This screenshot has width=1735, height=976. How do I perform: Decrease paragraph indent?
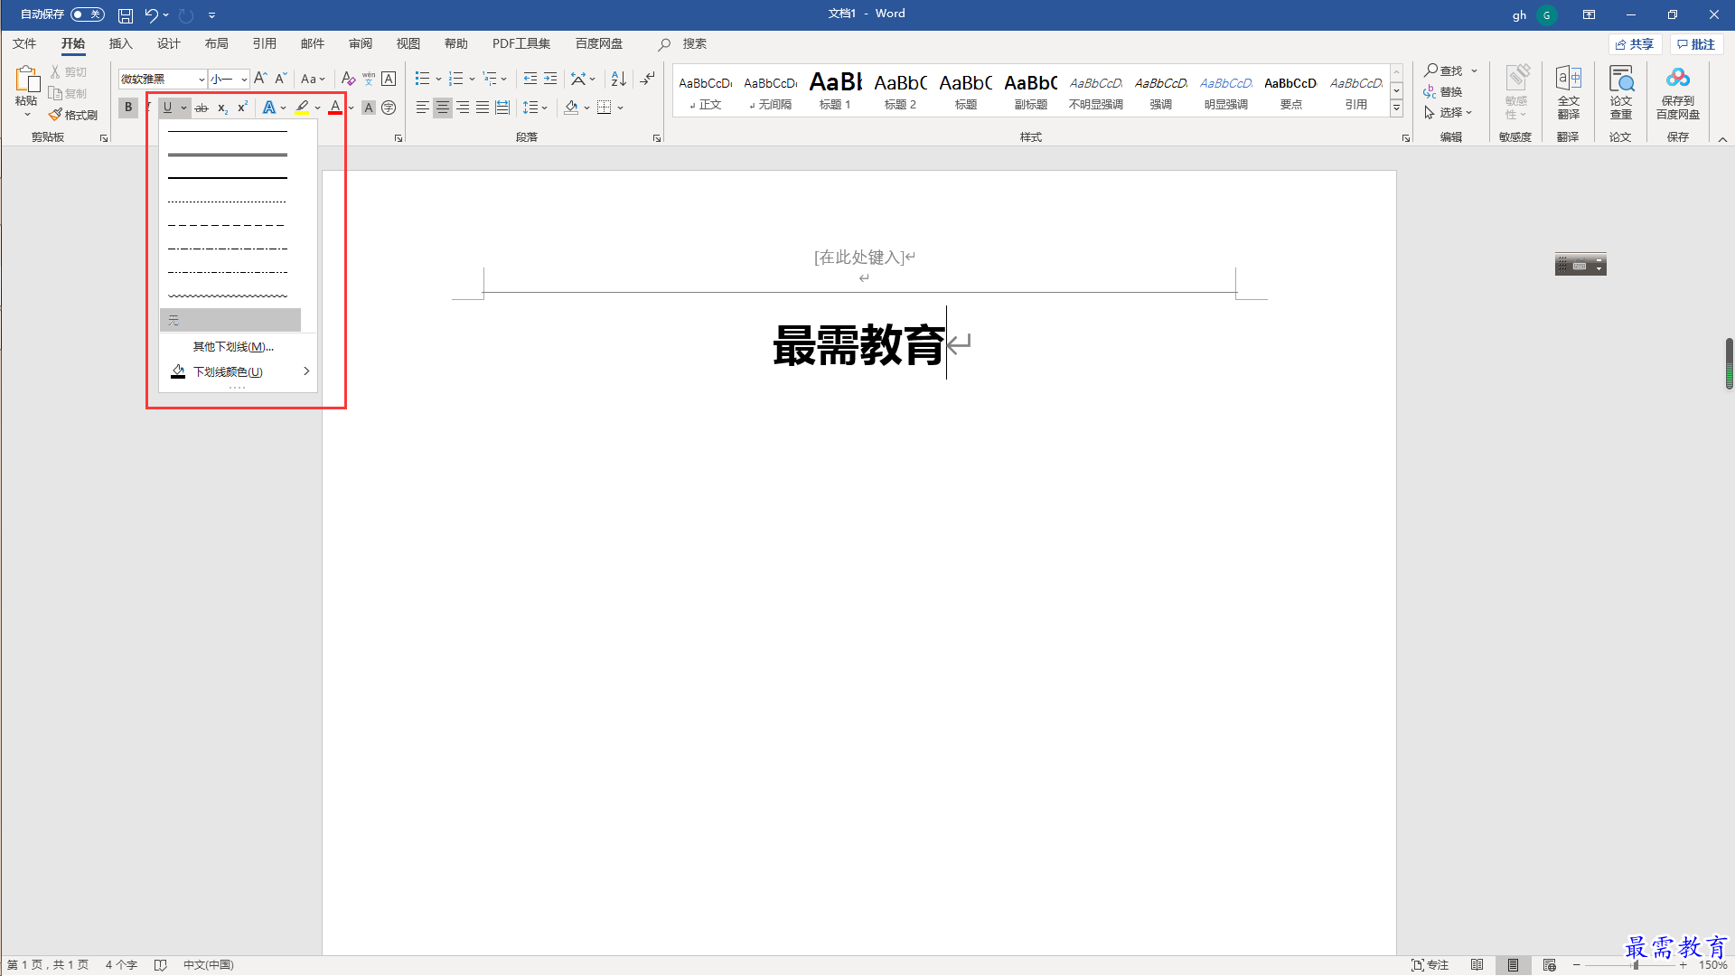tap(530, 79)
